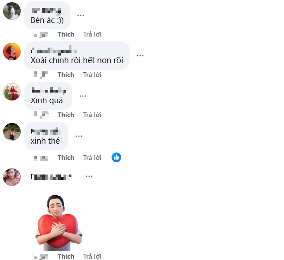The width and height of the screenshot is (284, 260).
Task: Open avatar of "xinh thế" commenter
Action: point(12,132)
